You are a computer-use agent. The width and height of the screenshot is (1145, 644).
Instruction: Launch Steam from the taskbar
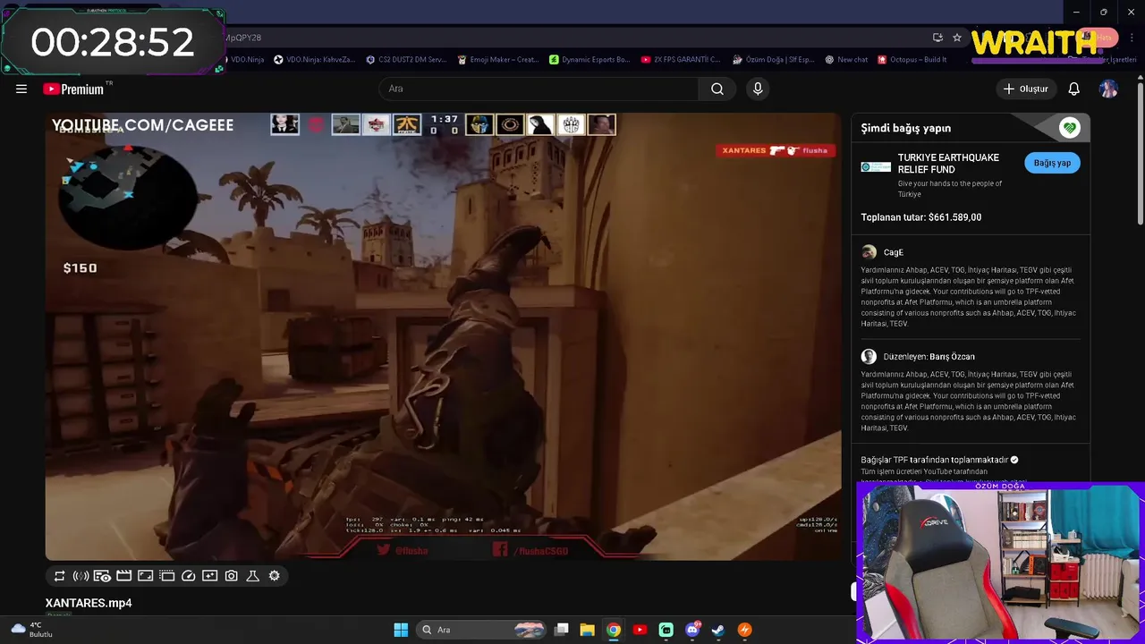coord(717,630)
